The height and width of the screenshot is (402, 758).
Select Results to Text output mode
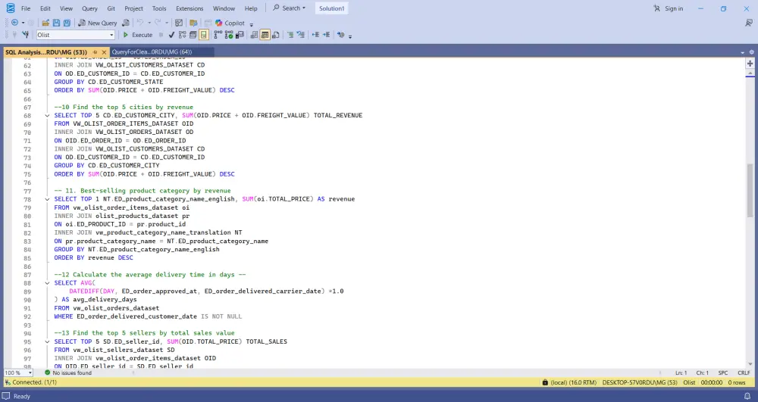tap(254, 35)
